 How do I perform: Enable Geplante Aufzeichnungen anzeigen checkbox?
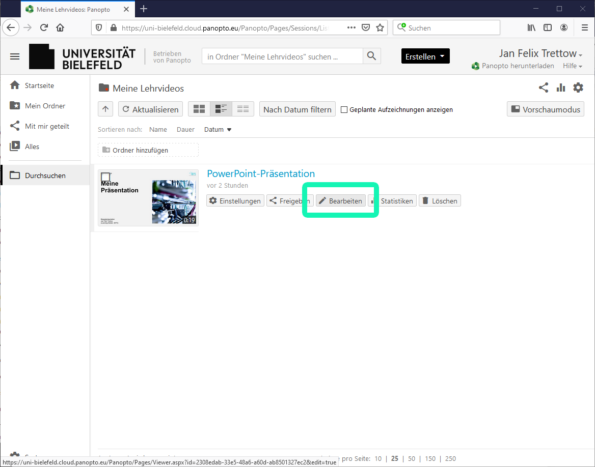[344, 110]
